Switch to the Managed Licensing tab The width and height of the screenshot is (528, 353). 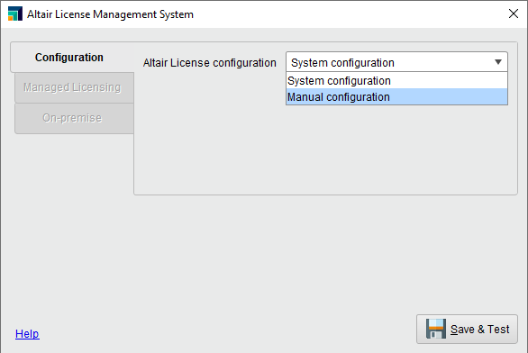click(74, 87)
